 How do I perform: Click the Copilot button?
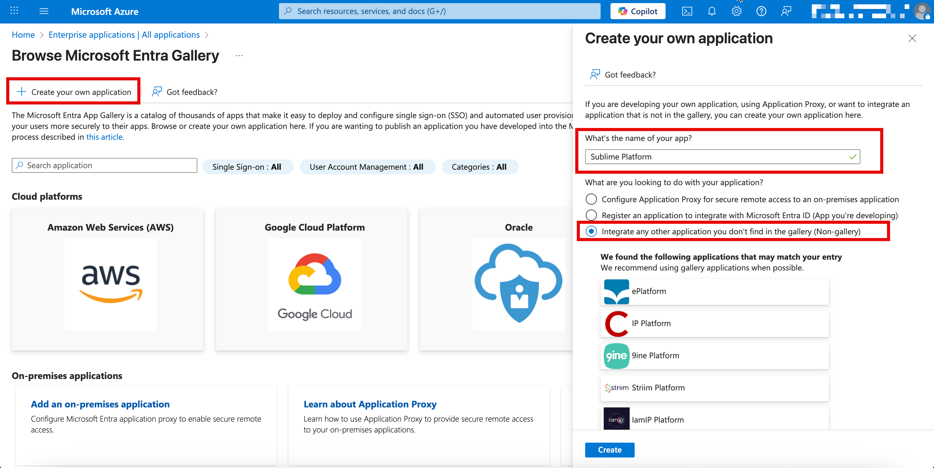click(638, 11)
